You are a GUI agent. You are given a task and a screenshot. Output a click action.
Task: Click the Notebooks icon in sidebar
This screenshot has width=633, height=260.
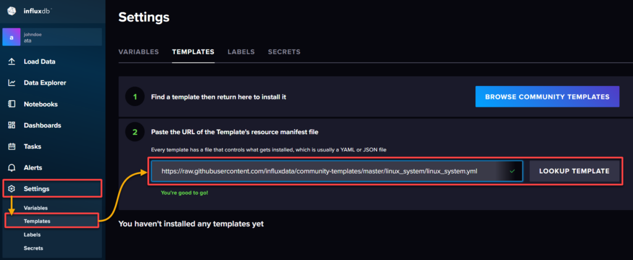11,104
